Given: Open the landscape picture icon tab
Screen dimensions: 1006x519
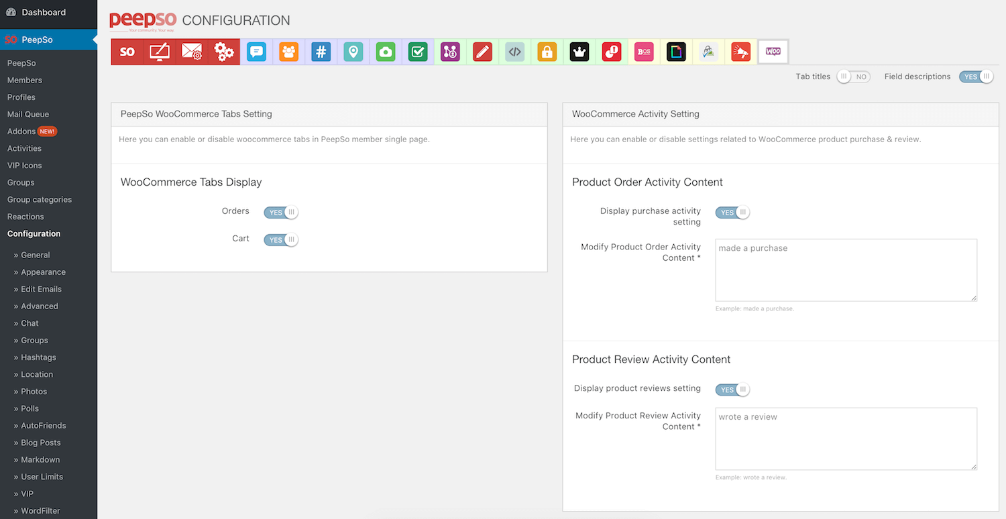Looking at the screenshot, I should 708,52.
